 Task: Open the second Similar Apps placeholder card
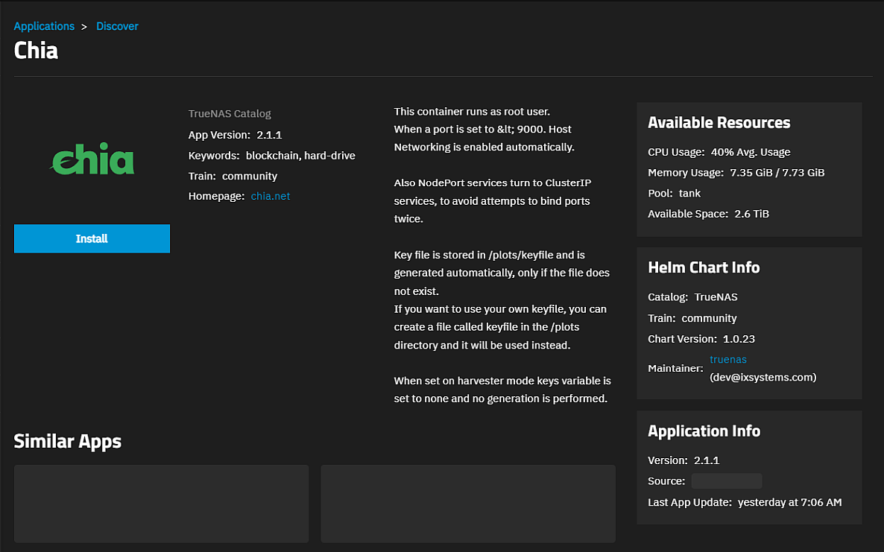coord(468,504)
